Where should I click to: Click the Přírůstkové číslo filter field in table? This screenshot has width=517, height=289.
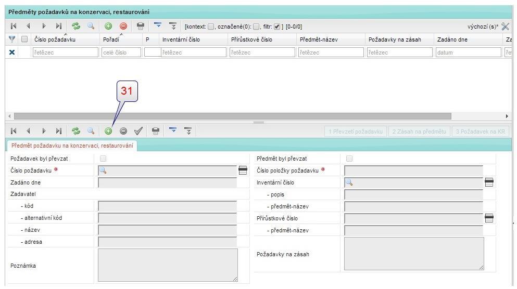262,52
